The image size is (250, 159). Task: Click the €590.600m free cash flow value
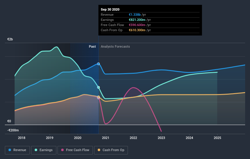pyautogui.click(x=137, y=25)
